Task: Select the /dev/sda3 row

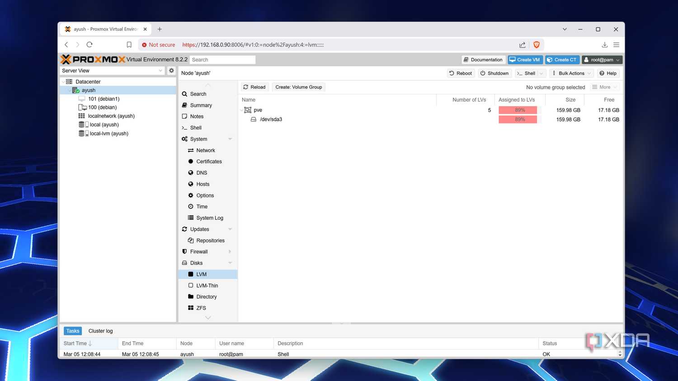Action: tap(431, 120)
